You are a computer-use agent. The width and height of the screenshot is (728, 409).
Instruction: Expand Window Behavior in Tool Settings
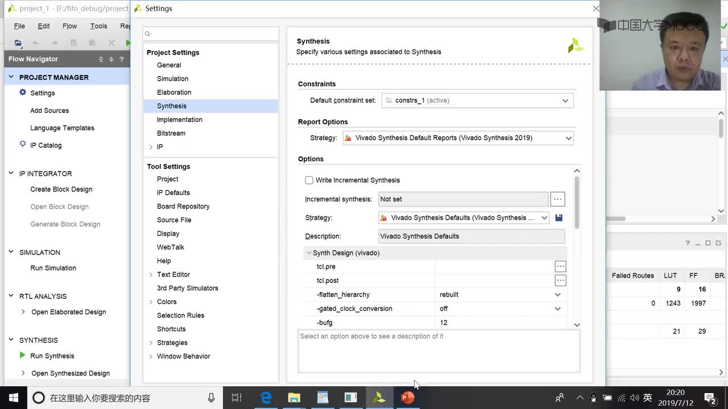pyautogui.click(x=151, y=356)
